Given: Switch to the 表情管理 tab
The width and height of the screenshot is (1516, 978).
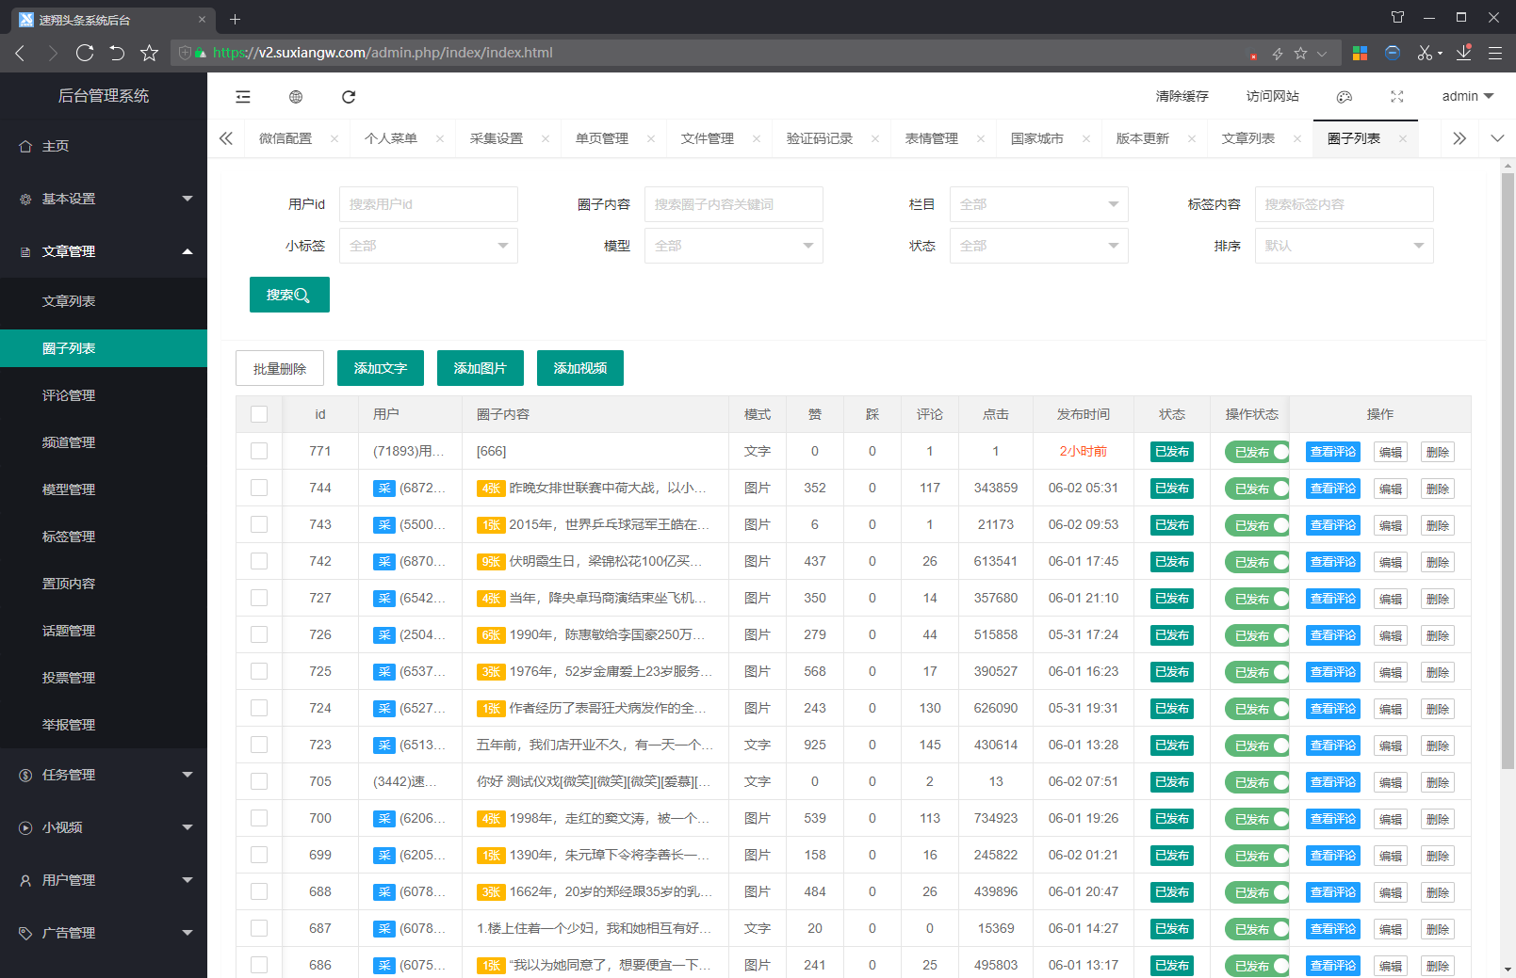Looking at the screenshot, I should point(932,138).
